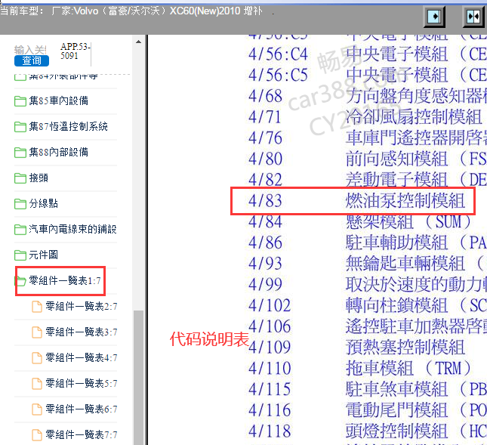Click the 查询 search button
The height and width of the screenshot is (445, 487).
pyautogui.click(x=32, y=60)
